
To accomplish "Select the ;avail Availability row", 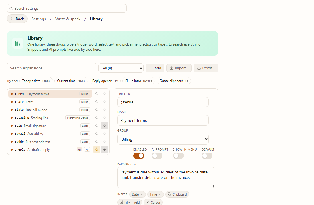I will point(50,134).
